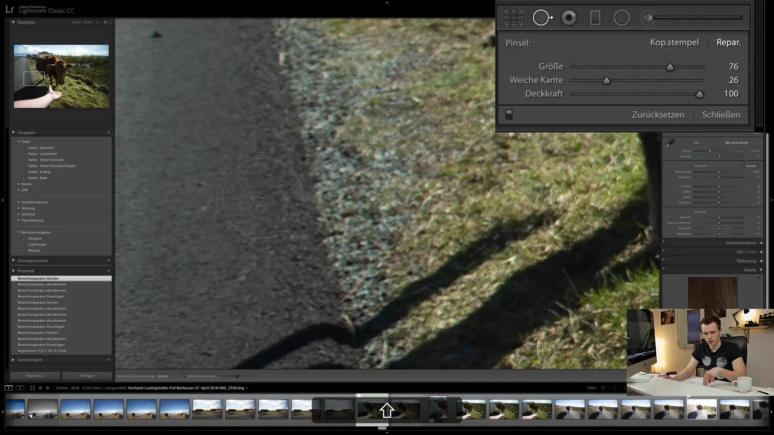Expand the Sammlungen panel
This screenshot has width=774, height=435.
[13, 360]
